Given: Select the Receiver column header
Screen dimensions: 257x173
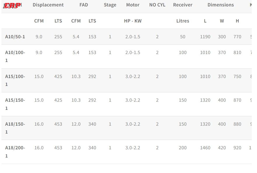Looking at the screenshot, I should [x=183, y=5].
